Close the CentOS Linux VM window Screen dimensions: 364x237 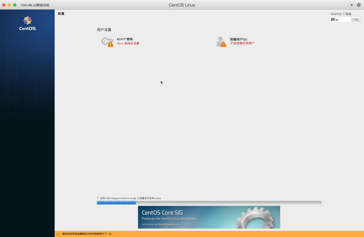point(4,5)
